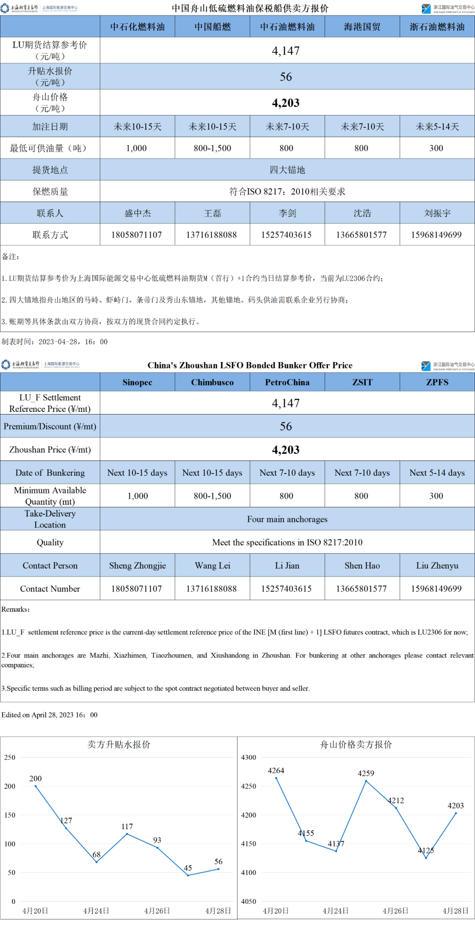The height and width of the screenshot is (928, 475).
Task: Select the contact name 李剑
Action: [287, 213]
